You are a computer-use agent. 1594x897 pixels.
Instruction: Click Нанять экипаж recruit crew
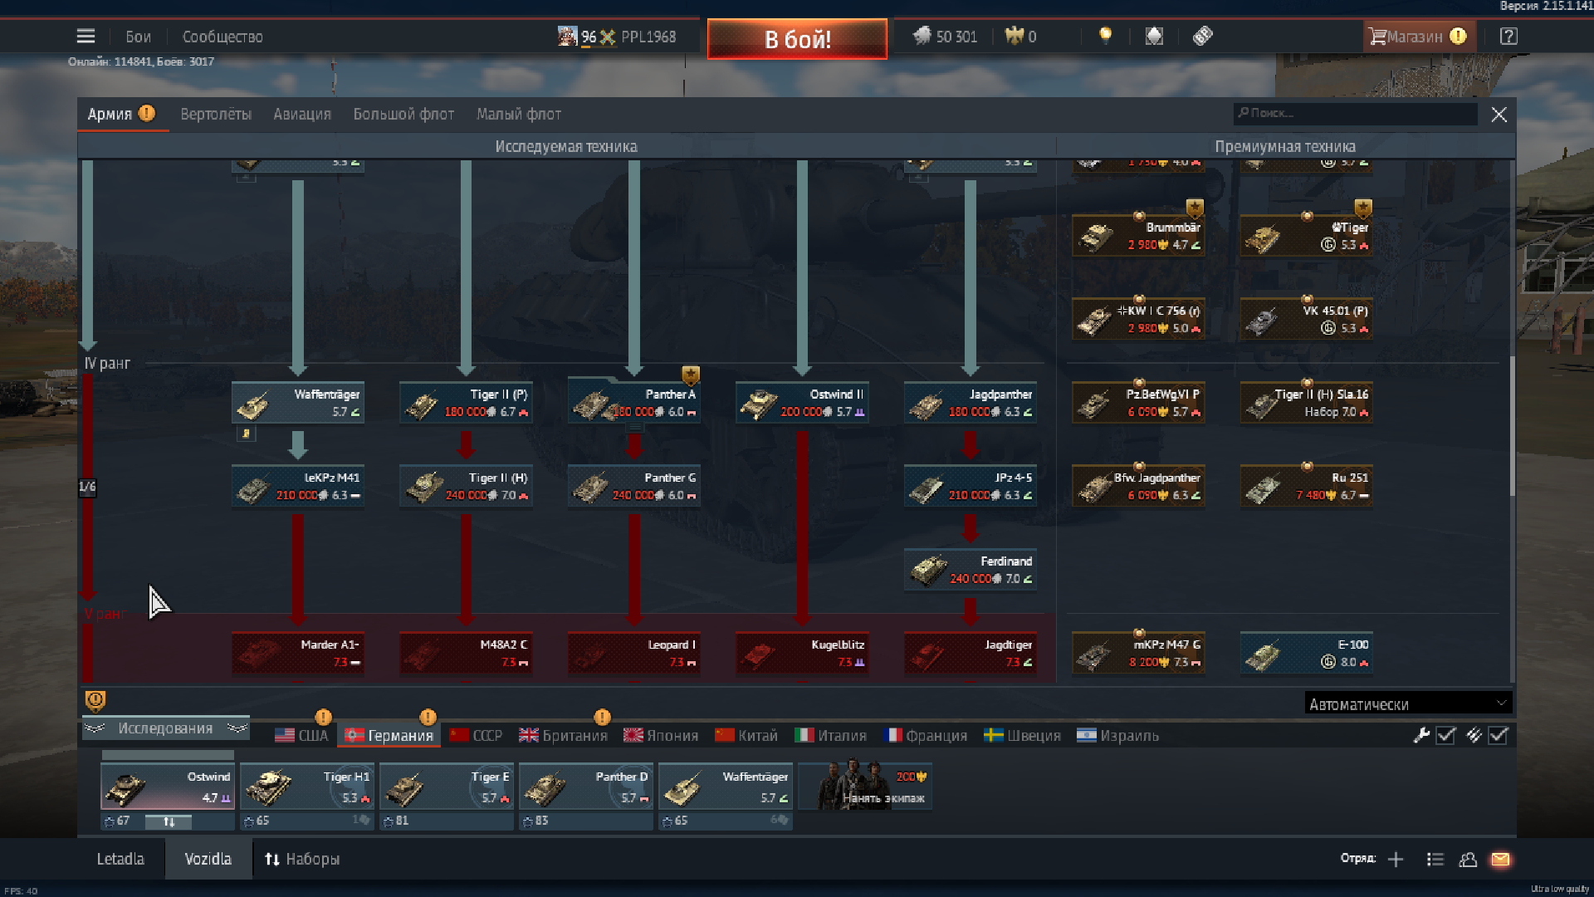[867, 787]
